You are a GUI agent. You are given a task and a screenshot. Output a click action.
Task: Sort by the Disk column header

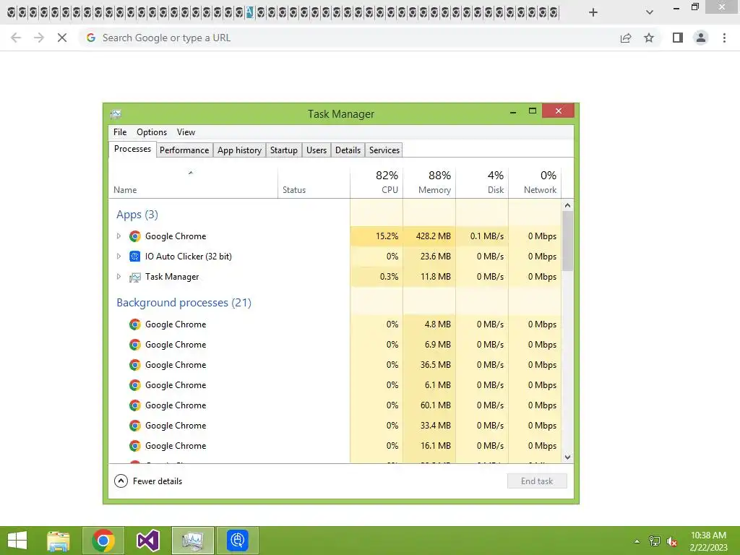coord(482,181)
